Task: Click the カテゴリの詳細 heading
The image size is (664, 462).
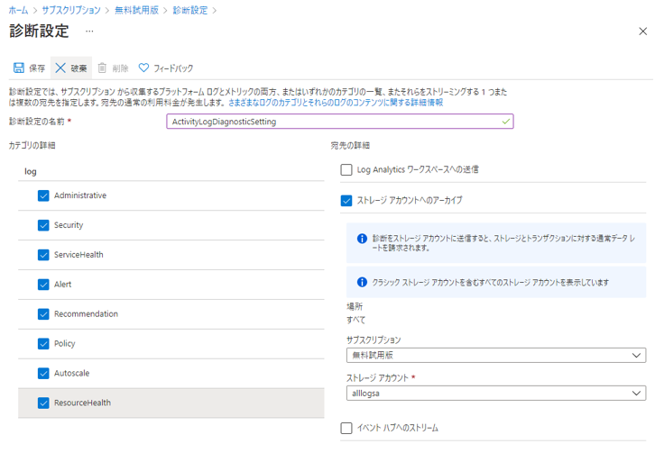Action: point(32,145)
